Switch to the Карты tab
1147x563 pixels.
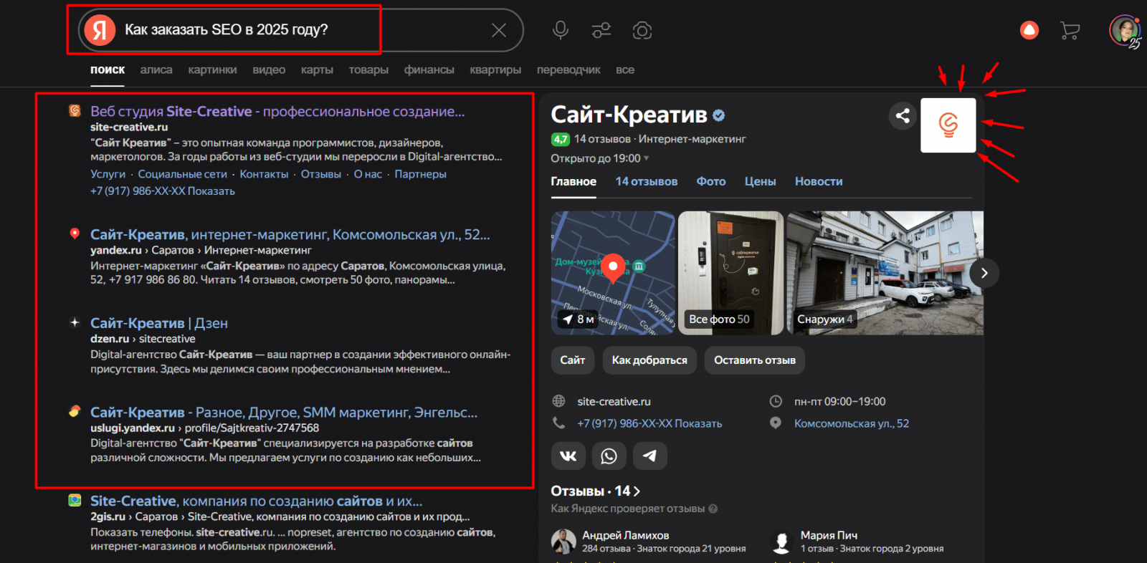coord(317,69)
